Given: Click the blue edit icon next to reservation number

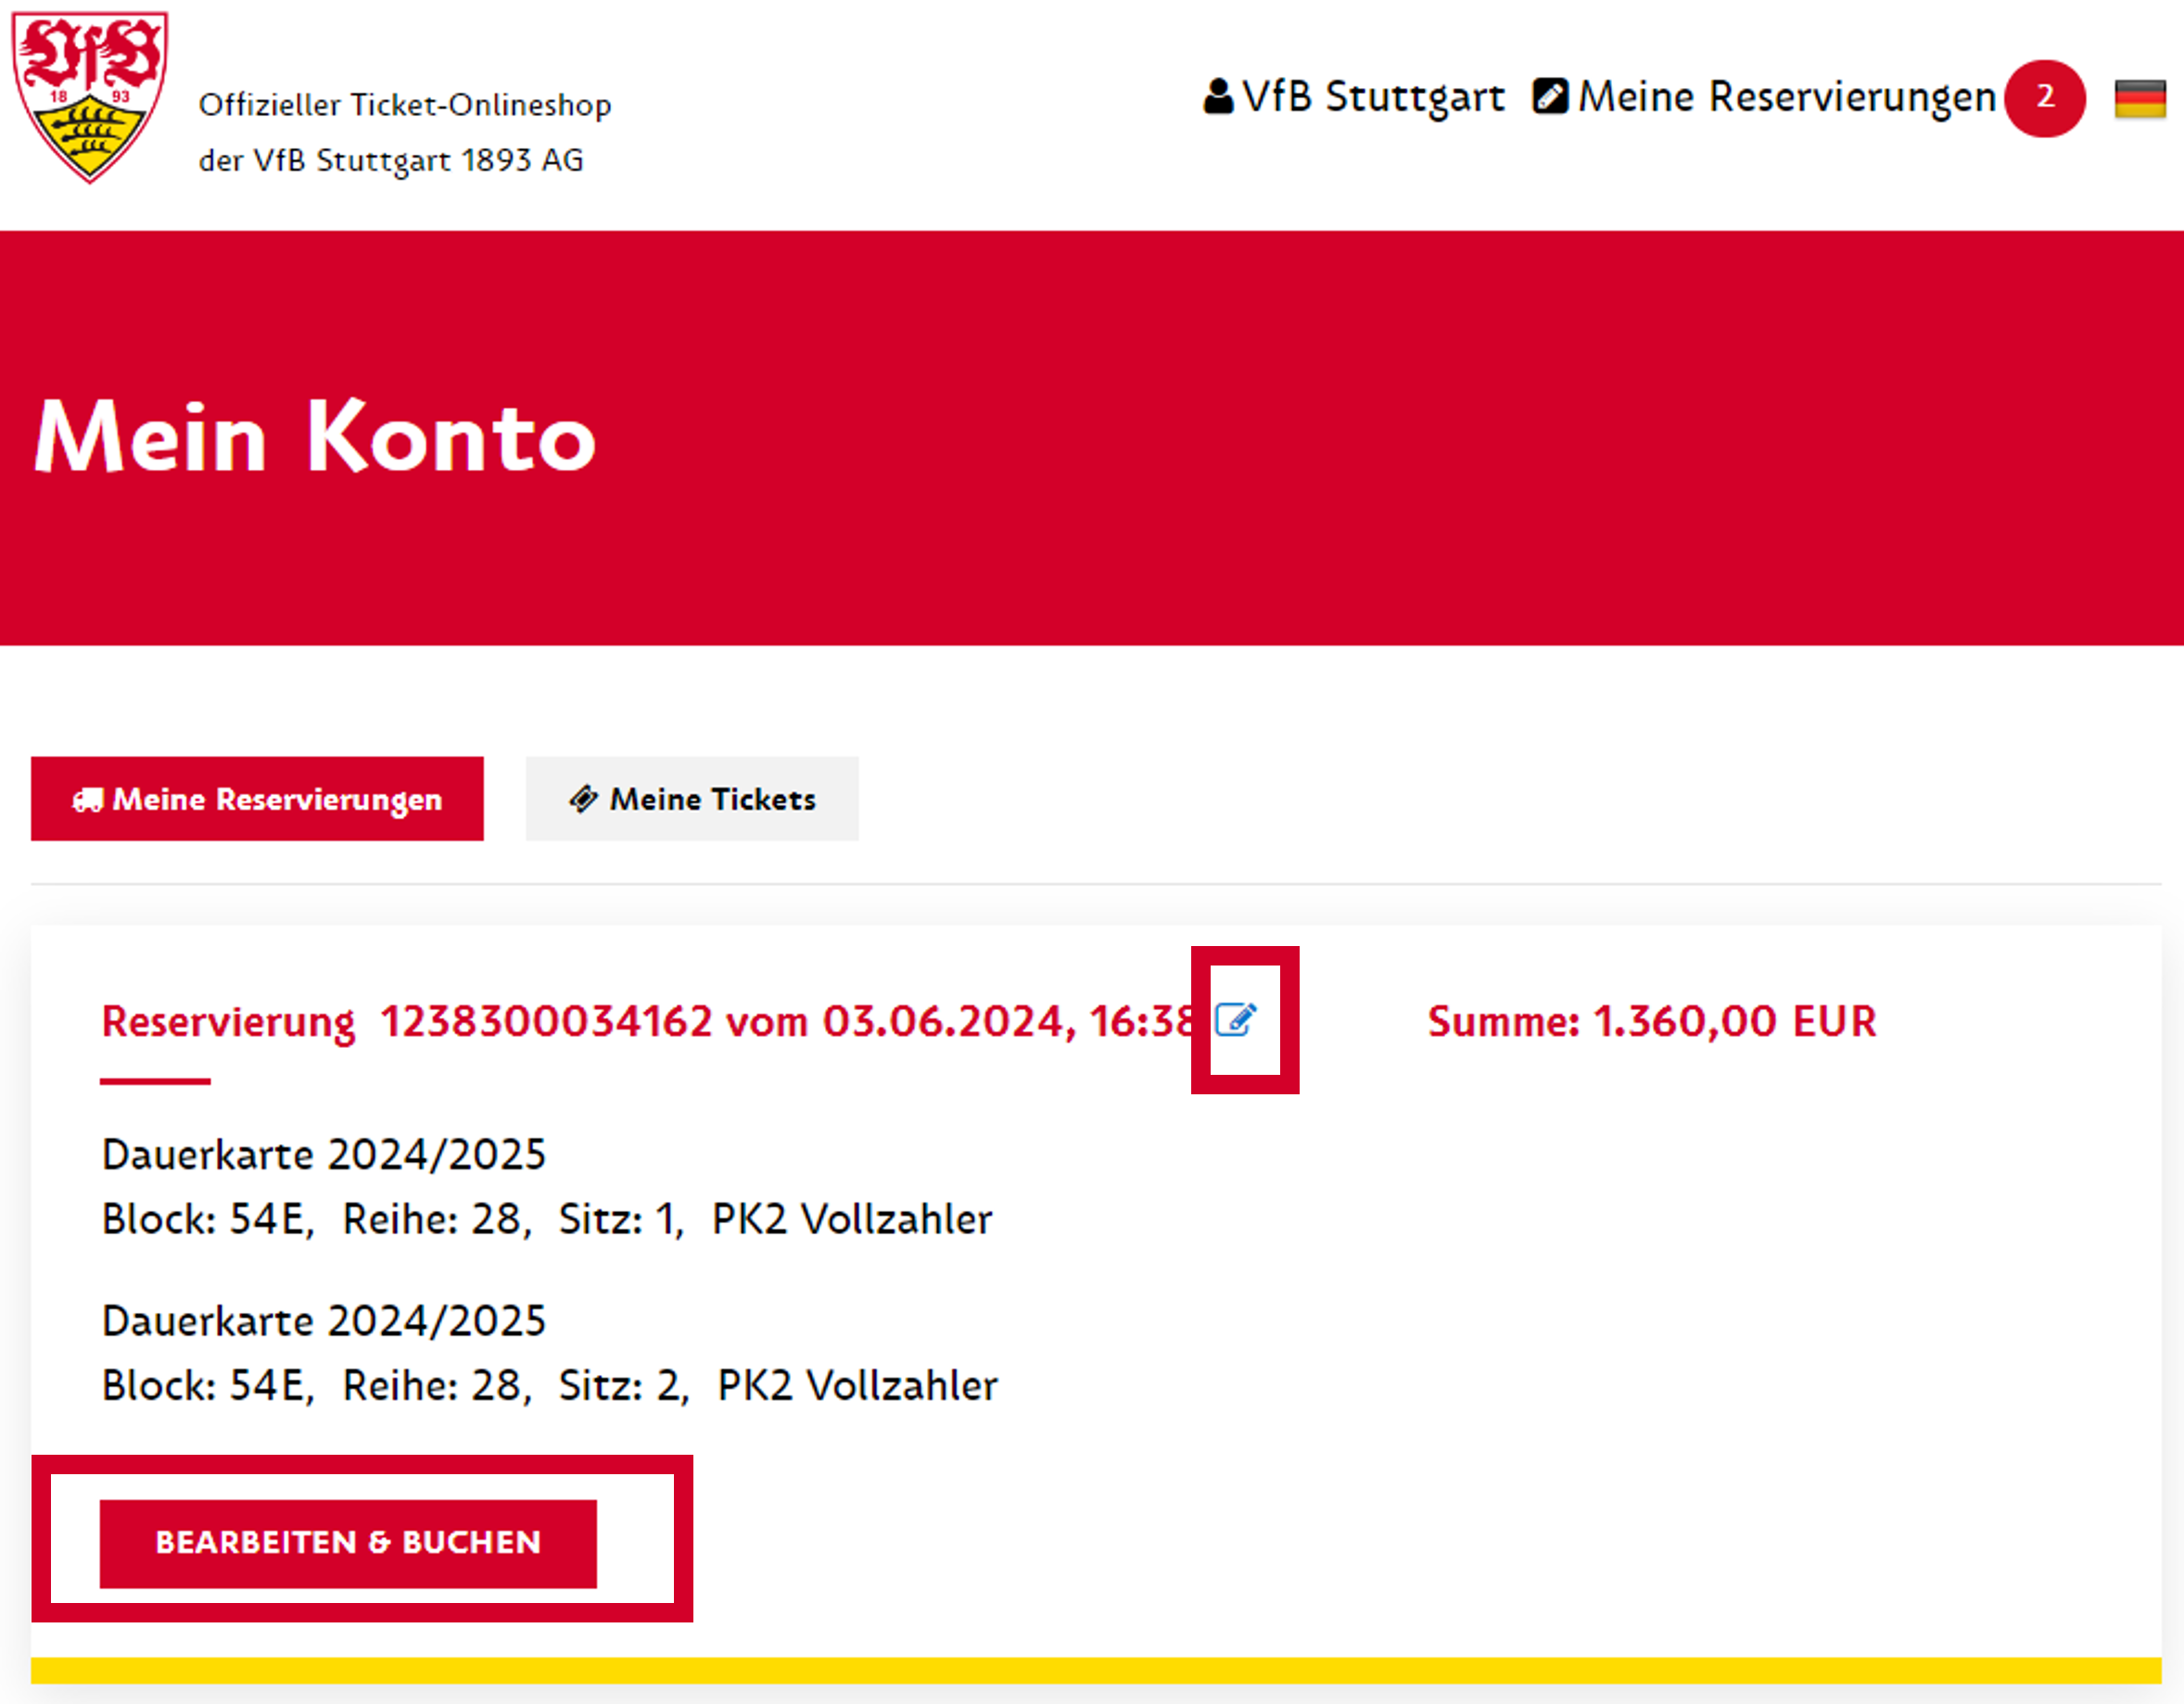Looking at the screenshot, I should pyautogui.click(x=1235, y=1020).
